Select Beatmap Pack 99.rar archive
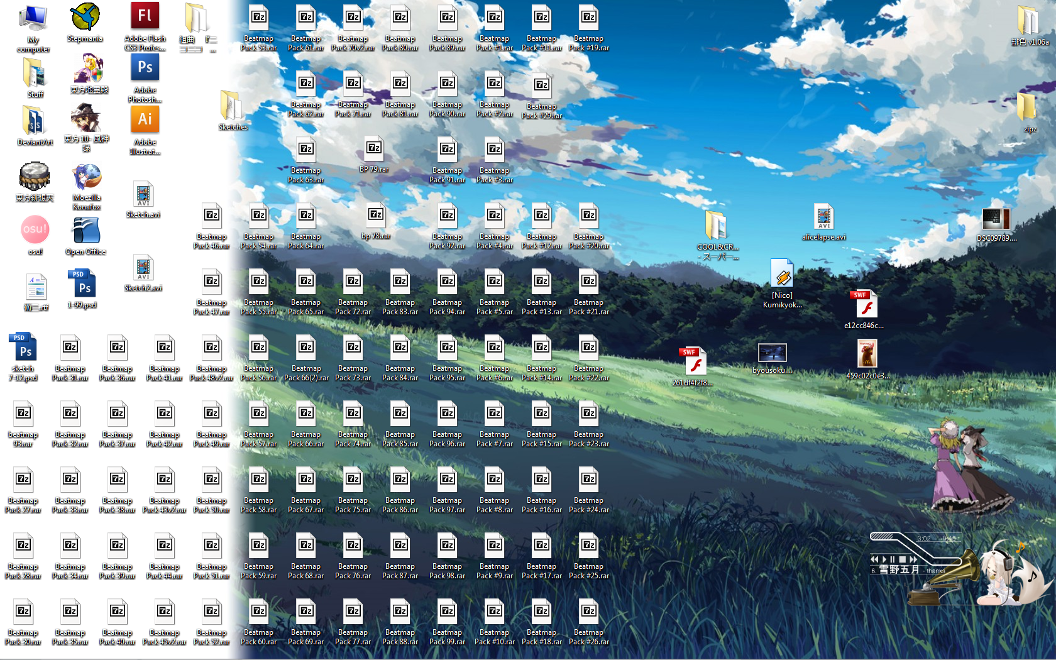1056x660 pixels. coord(448,622)
